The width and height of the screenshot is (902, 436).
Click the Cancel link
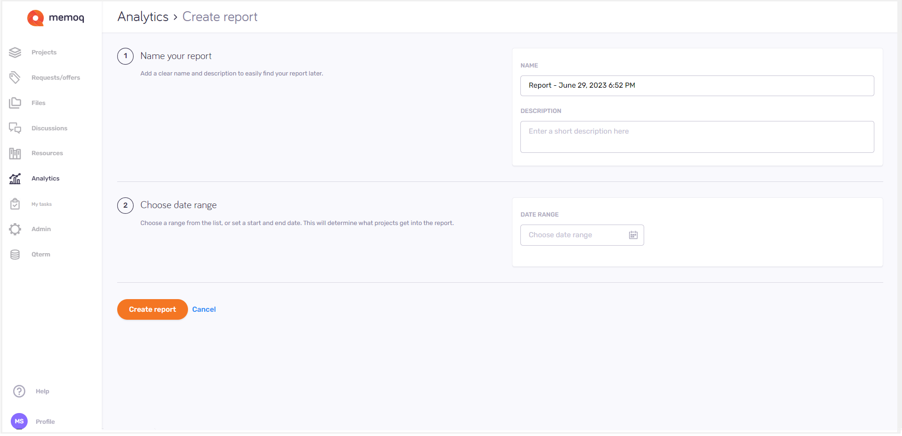(x=204, y=309)
